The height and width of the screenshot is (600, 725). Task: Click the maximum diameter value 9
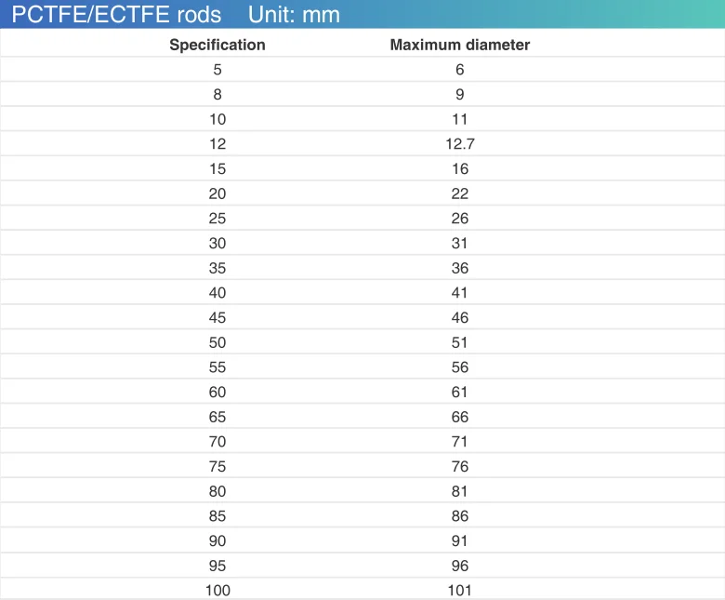coord(459,94)
